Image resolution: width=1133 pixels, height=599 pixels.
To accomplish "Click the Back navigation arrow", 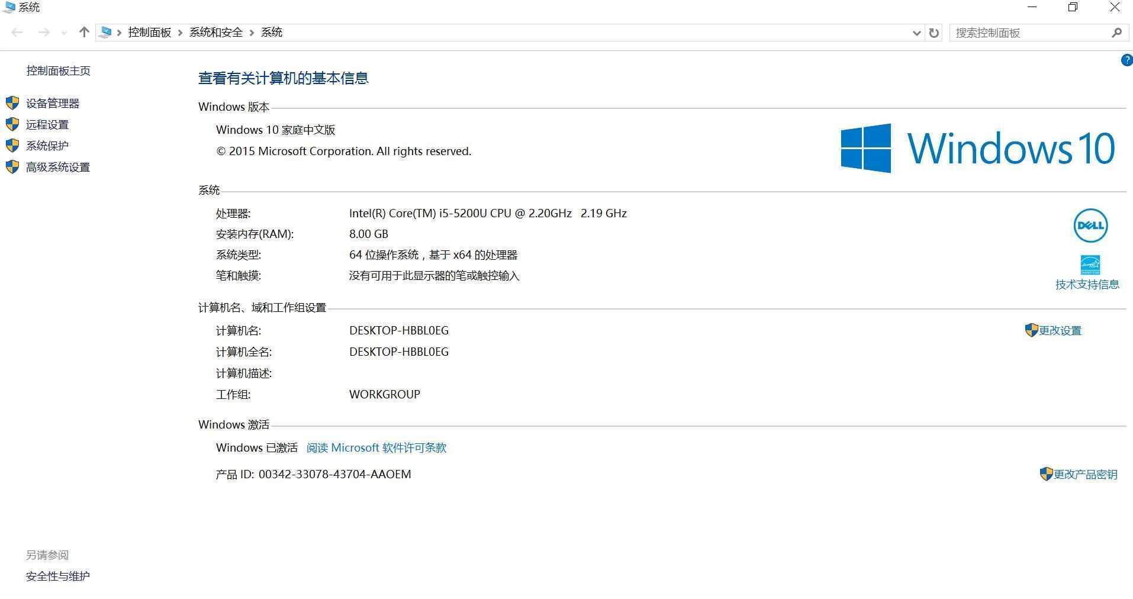I will [17, 33].
